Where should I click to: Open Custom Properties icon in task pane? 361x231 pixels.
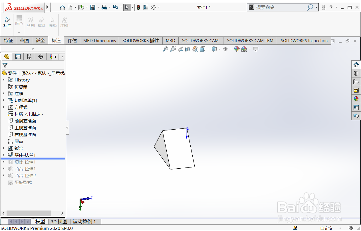click(356, 107)
